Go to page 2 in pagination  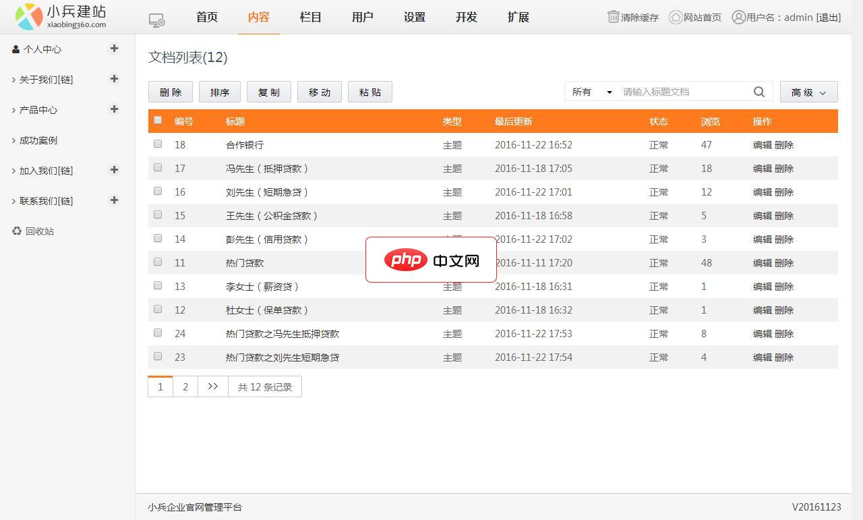coord(185,386)
